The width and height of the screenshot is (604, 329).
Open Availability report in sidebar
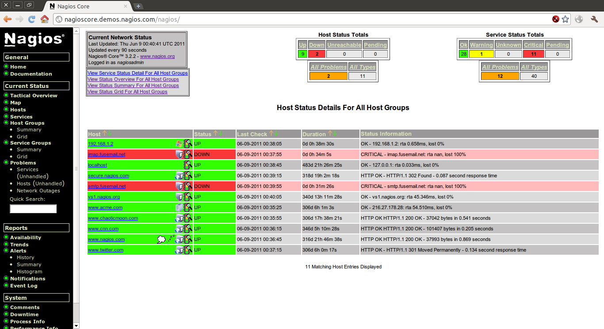(26, 237)
